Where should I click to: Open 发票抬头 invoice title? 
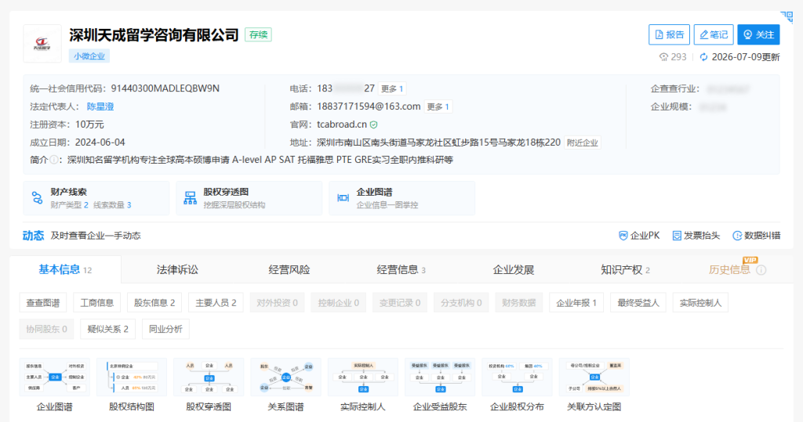coord(696,236)
